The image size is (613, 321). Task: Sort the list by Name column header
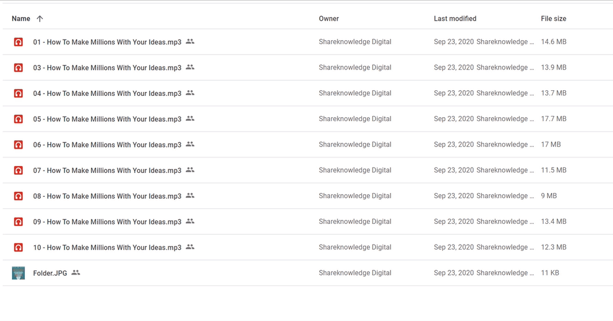coord(21,19)
